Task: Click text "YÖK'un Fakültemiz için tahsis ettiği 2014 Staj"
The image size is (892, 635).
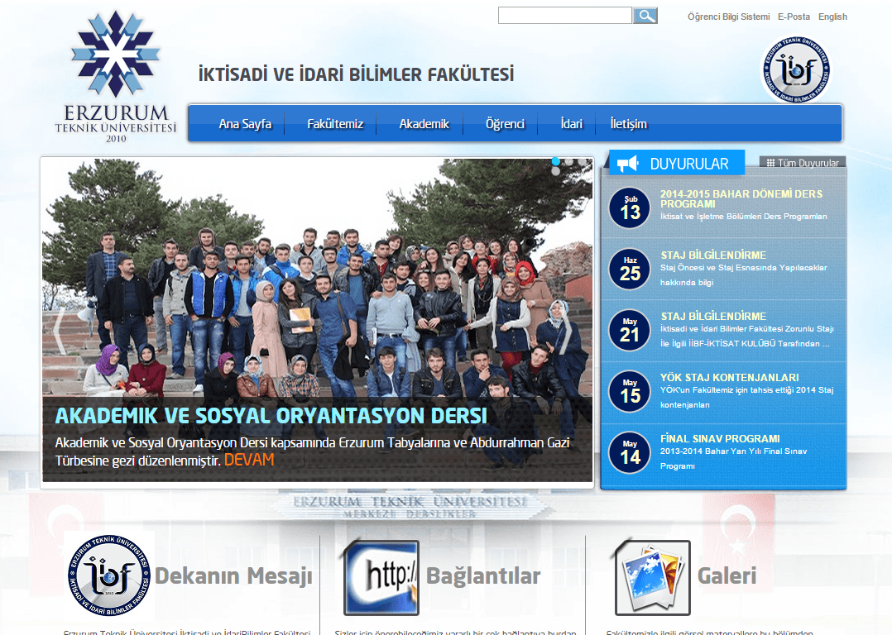Action: pos(747,390)
